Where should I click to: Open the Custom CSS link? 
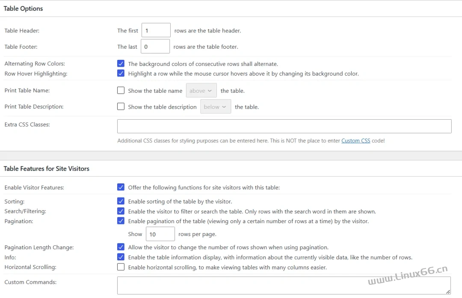tap(355, 141)
